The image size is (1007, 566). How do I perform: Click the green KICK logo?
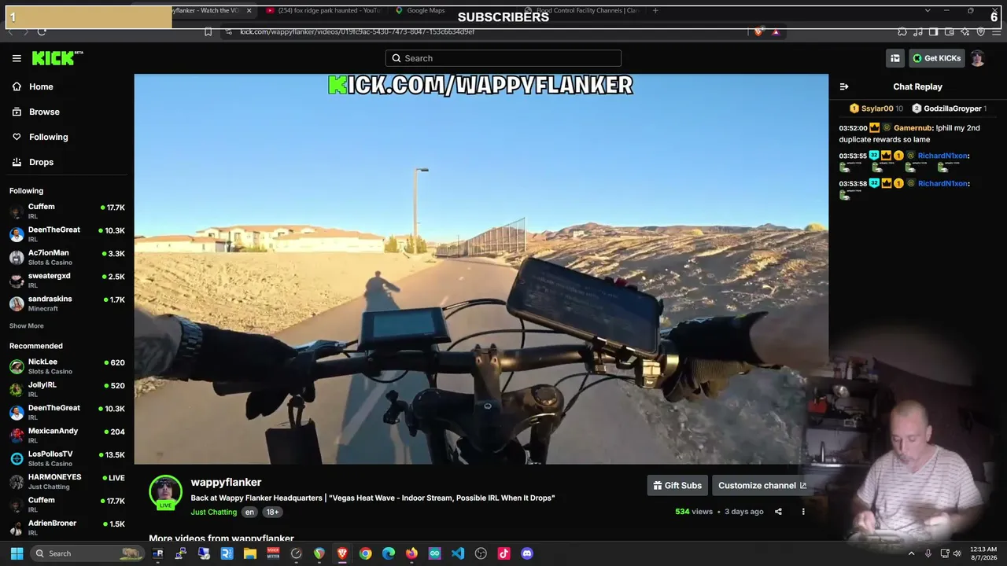click(x=57, y=58)
